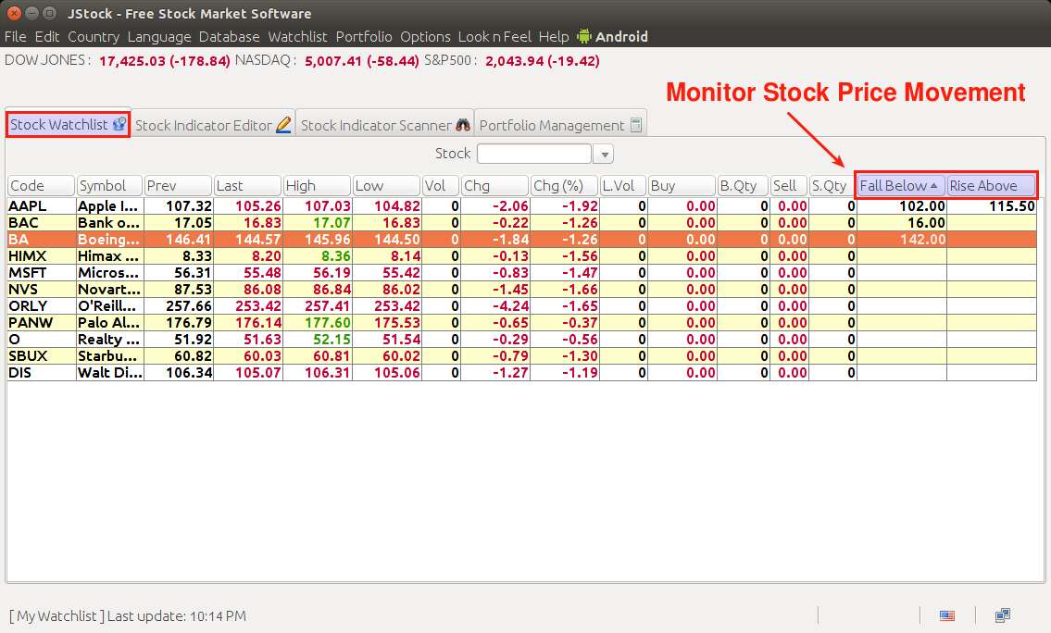
Task: Click S&P500 index value
Action: point(543,61)
